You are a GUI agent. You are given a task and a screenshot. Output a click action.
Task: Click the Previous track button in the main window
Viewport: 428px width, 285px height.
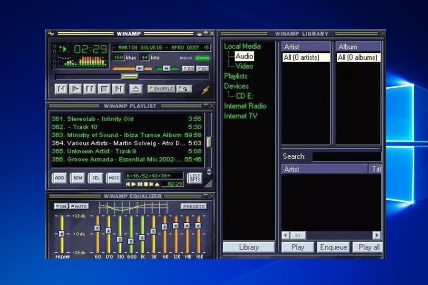pyautogui.click(x=61, y=89)
